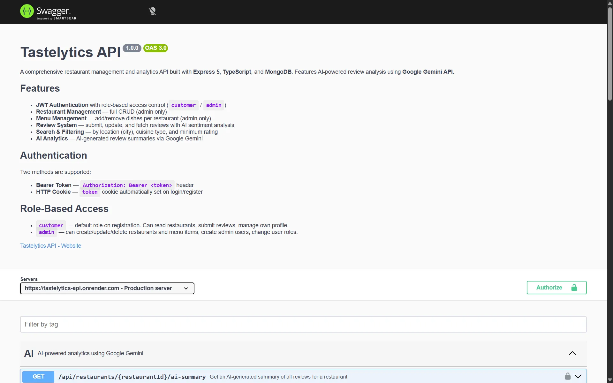Click the 'admin' code in Features list

pyautogui.click(x=214, y=105)
